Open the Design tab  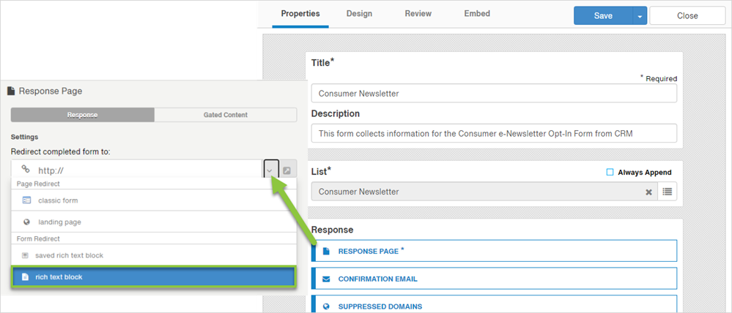click(x=359, y=13)
